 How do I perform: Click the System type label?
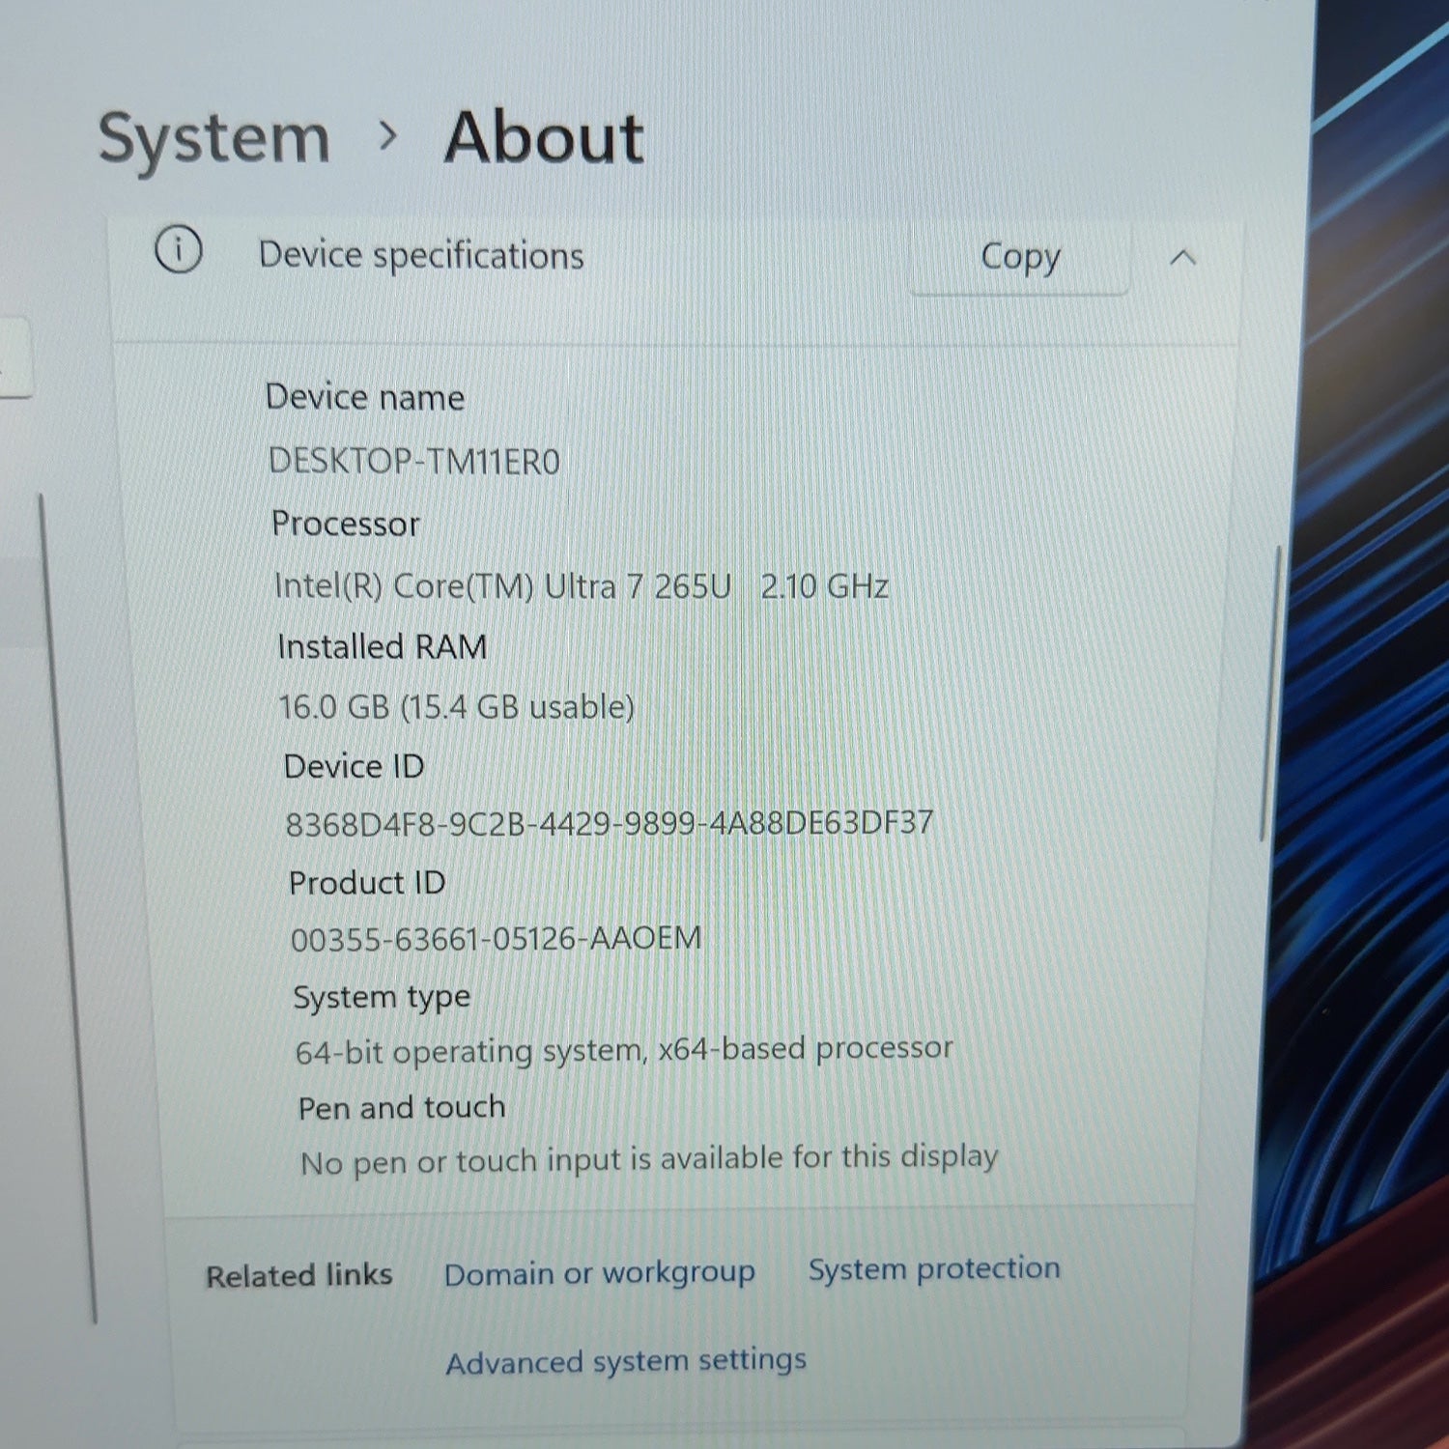383,997
